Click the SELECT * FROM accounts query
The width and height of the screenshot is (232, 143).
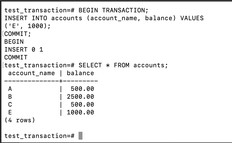pos(123,65)
